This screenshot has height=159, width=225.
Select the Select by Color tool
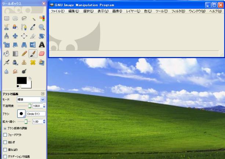pyautogui.click(x=42, y=18)
